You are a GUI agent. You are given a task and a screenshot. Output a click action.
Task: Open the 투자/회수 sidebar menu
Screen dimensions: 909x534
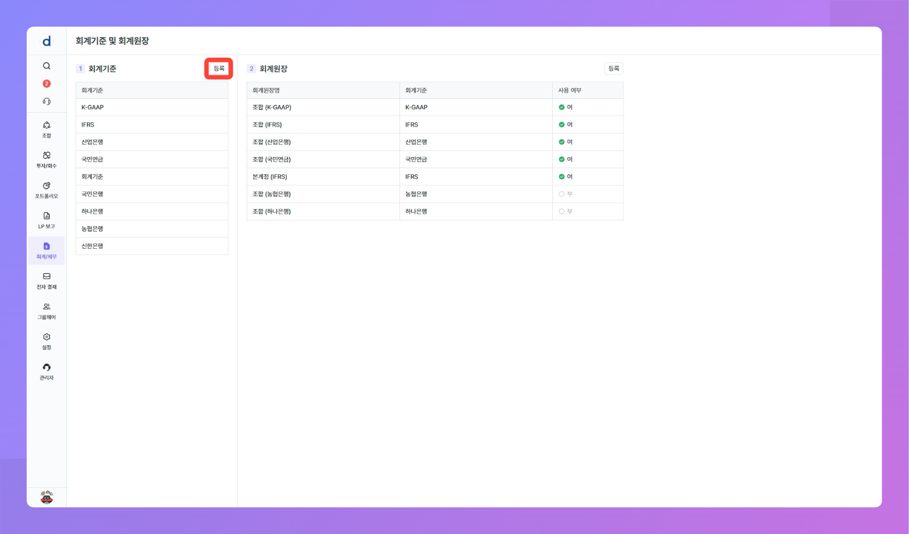click(47, 160)
